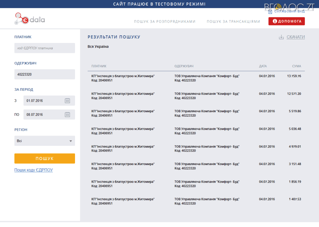This screenshot has width=319, height=227.
Task: Select the transaction row with sum 13 759.76
Action: point(196,78)
